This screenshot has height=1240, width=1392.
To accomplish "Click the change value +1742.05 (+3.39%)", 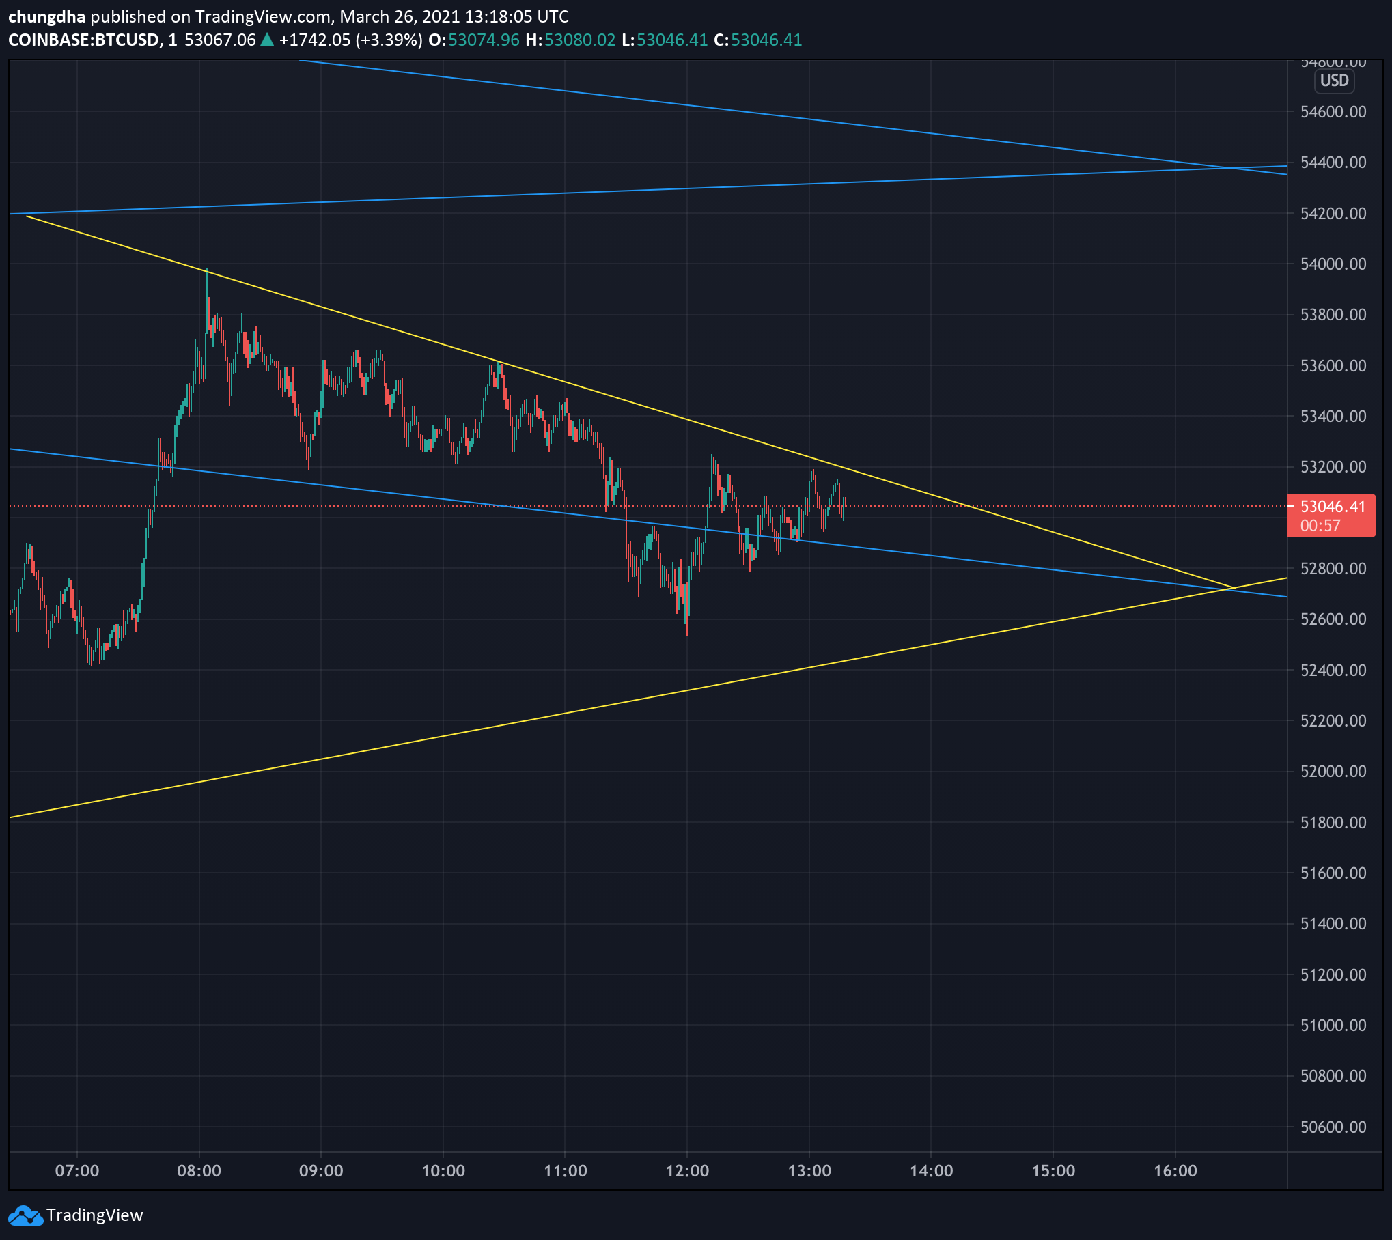I will (x=351, y=40).
